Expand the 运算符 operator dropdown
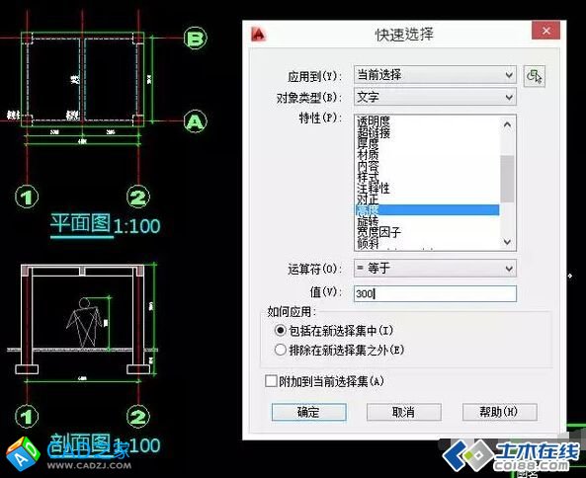 tap(435, 268)
